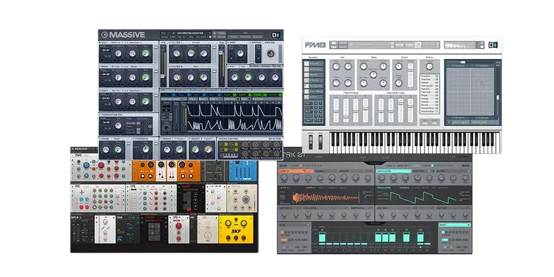Open the FX1 effect type dropdown in Massive
Screen dimensions: 554x277
click(244, 66)
